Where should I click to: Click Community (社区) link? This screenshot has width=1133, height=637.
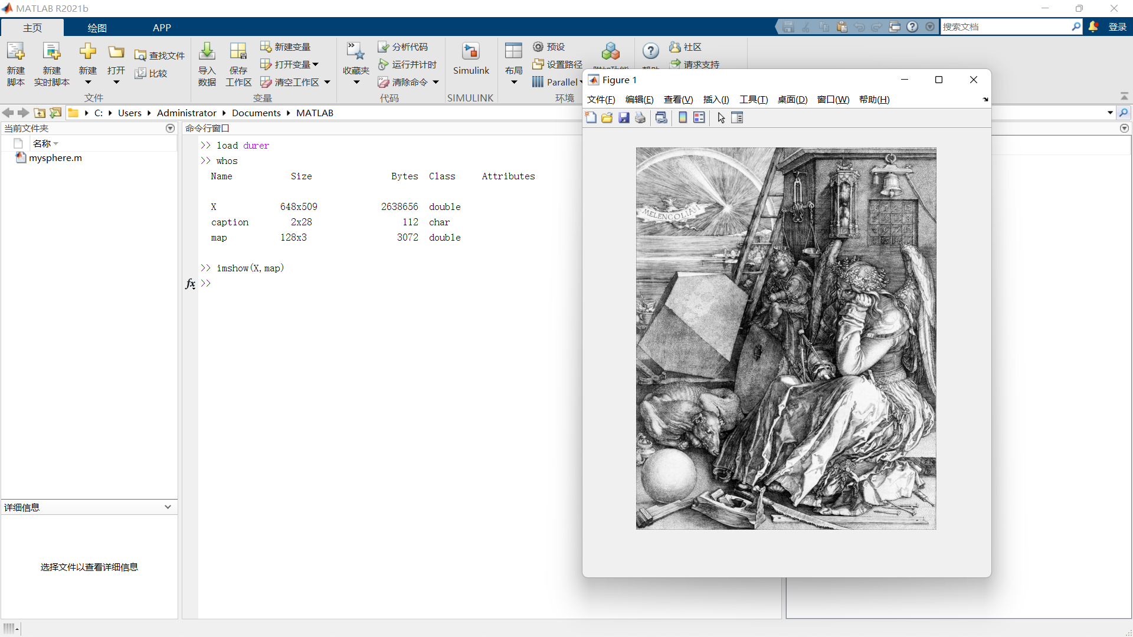coord(685,47)
